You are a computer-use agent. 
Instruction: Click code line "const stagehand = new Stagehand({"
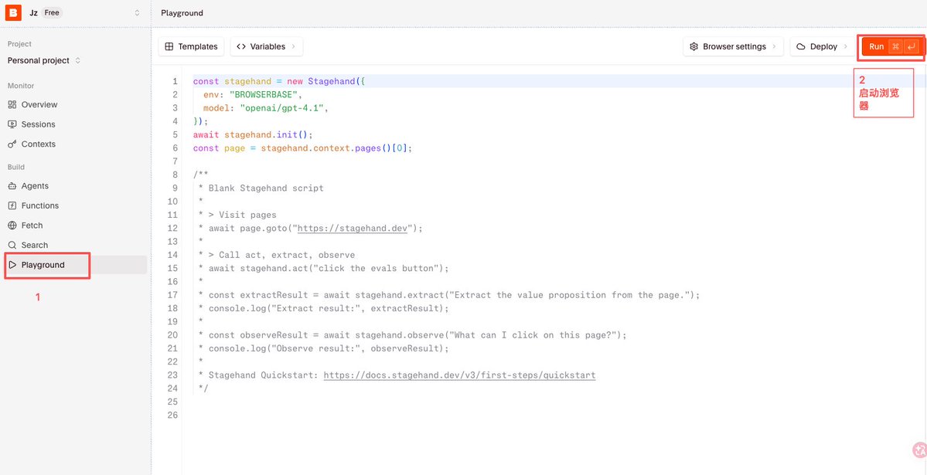point(279,82)
